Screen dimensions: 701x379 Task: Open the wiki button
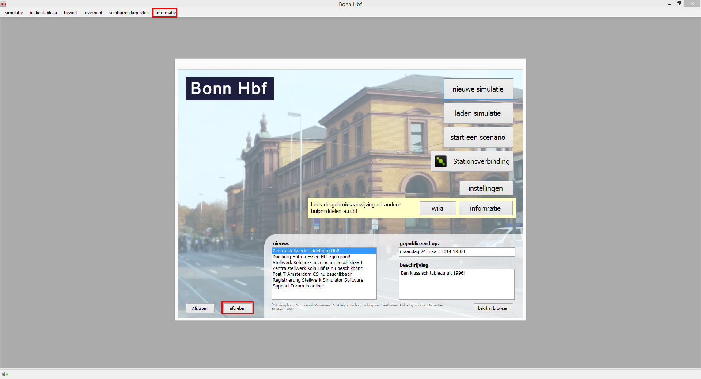(437, 208)
